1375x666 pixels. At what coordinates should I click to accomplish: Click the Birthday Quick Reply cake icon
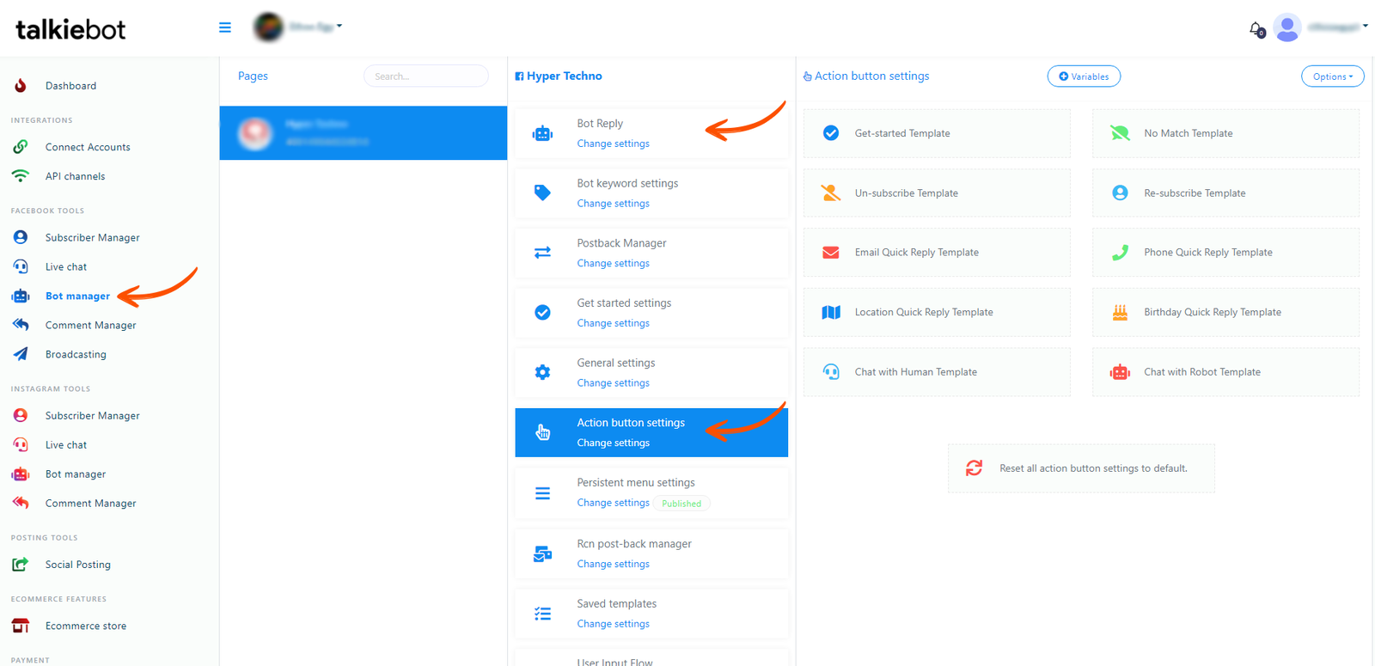pyautogui.click(x=1120, y=312)
